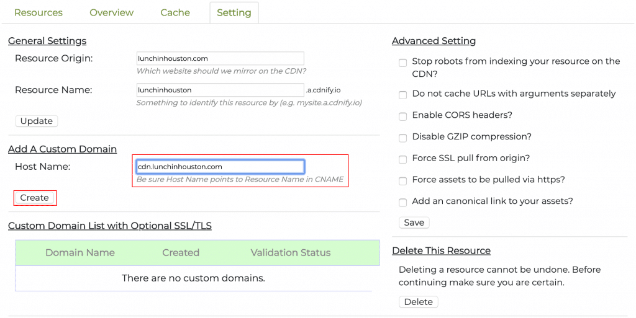Viewport: 636px width, 318px height.
Task: Click the Resource Name input field
Action: click(x=220, y=90)
